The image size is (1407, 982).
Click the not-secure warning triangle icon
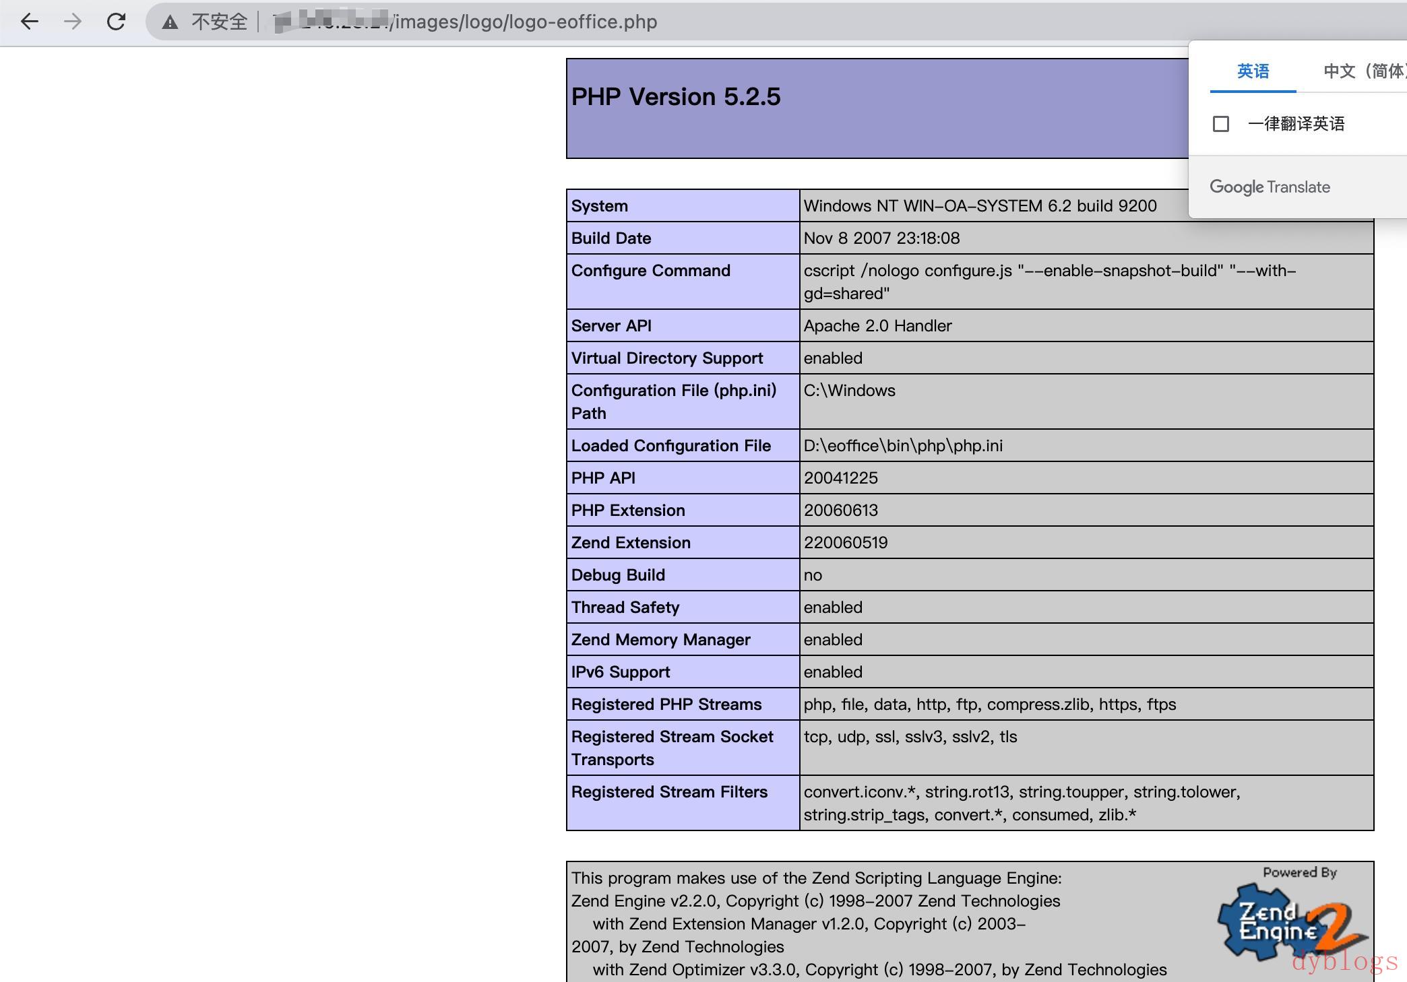coord(170,22)
